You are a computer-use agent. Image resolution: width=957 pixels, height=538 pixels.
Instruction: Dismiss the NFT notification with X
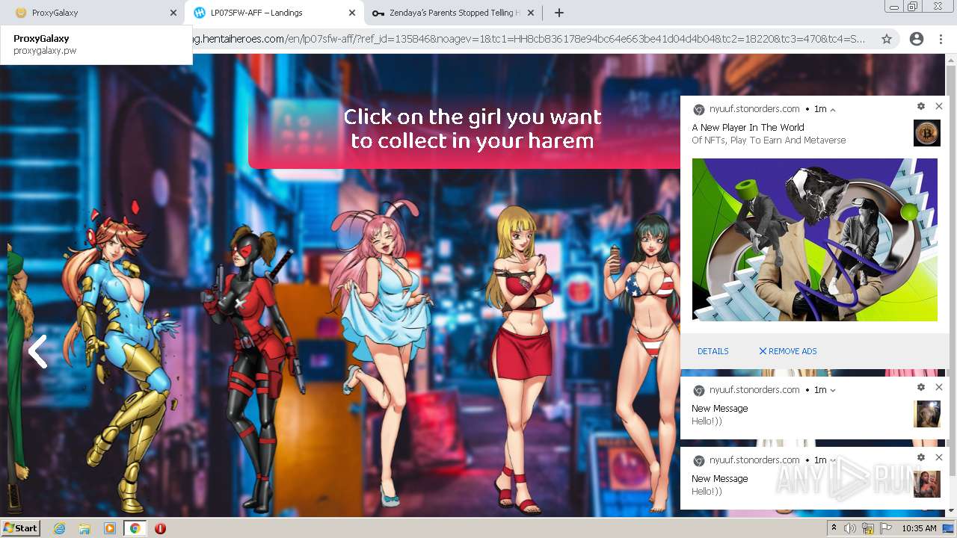coord(939,106)
